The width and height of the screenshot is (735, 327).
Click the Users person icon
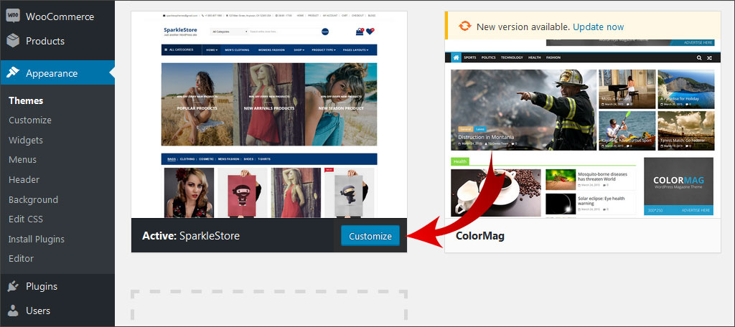[x=13, y=311]
